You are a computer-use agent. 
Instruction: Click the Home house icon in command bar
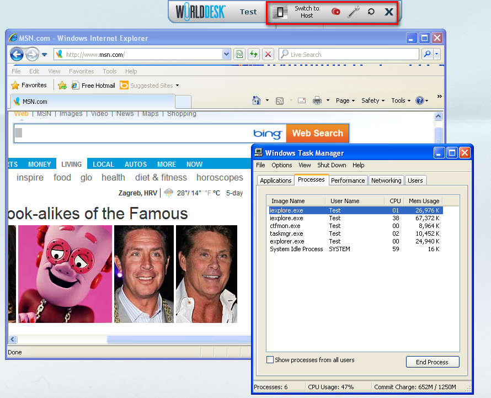(x=257, y=100)
